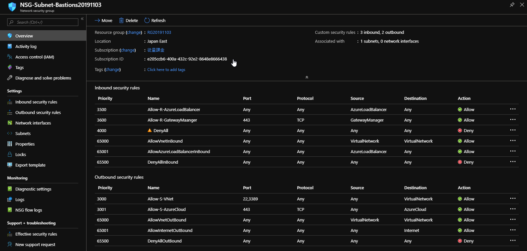Image resolution: width=527 pixels, height=251 pixels.
Task: Select the Allow-S-AzureCloud rule name
Action: [166, 209]
